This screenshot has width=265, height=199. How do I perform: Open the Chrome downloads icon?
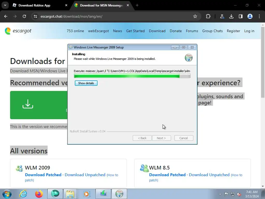pos(231,16)
